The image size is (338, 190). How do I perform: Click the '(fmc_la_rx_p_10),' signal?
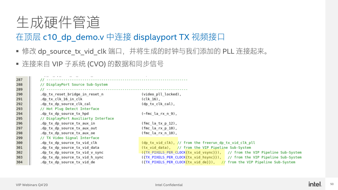pos(159,128)
